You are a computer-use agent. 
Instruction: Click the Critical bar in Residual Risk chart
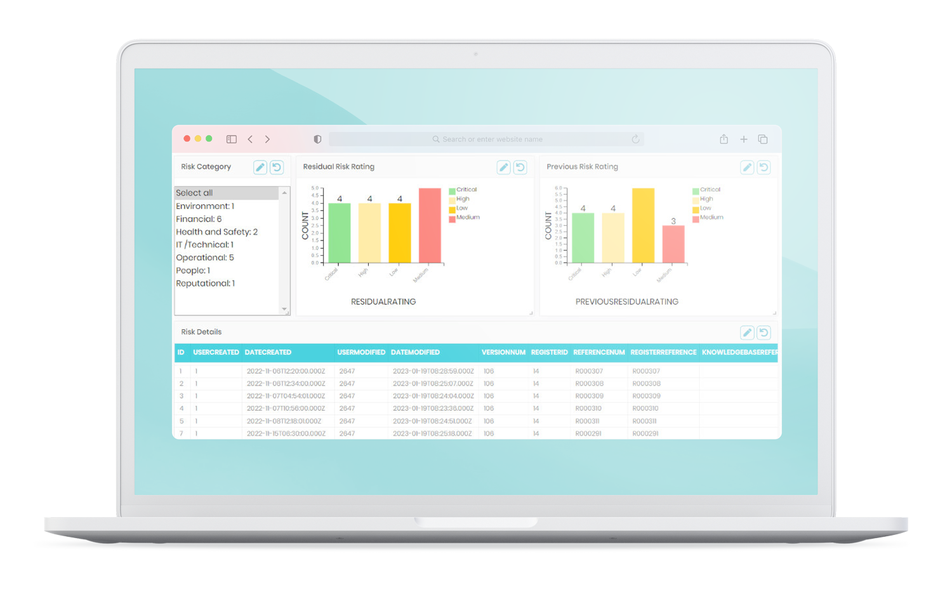[340, 233]
